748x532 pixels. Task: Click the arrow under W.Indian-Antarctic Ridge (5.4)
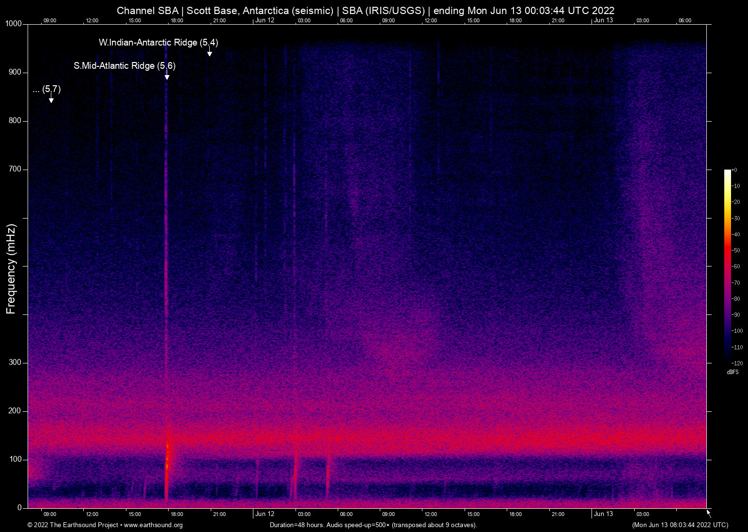[209, 53]
